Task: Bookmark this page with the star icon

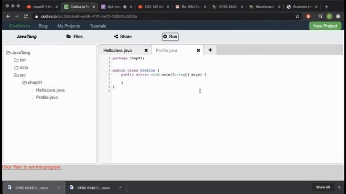Action: click(x=297, y=16)
